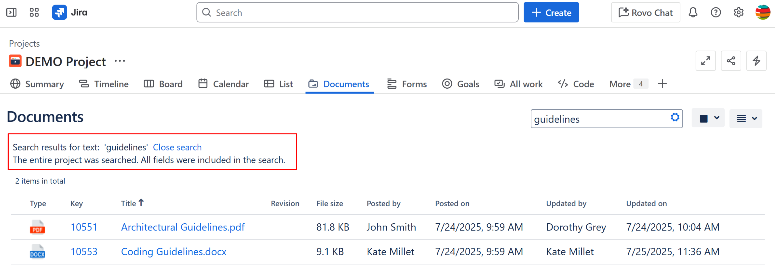This screenshot has height=280, width=775.
Task: Open the help question mark icon
Action: click(716, 12)
